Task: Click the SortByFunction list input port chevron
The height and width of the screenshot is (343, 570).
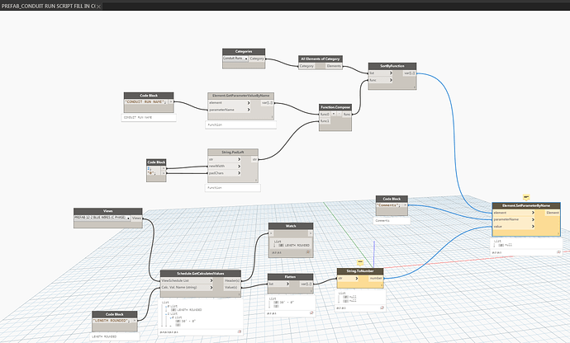Action: click(391, 73)
